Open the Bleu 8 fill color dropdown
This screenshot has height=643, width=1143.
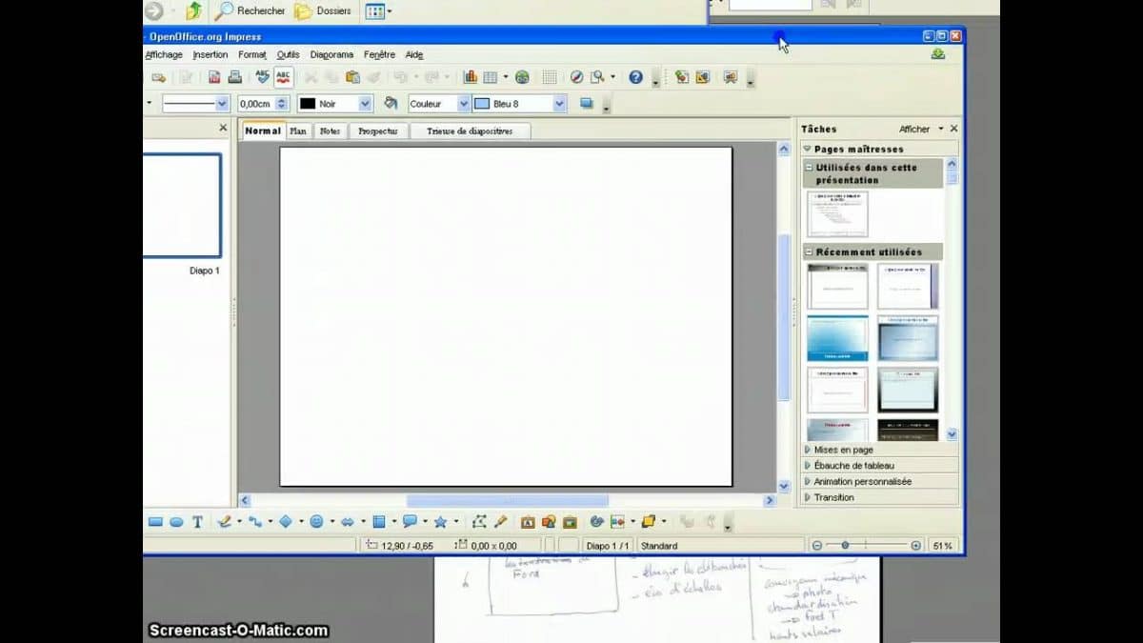point(559,104)
